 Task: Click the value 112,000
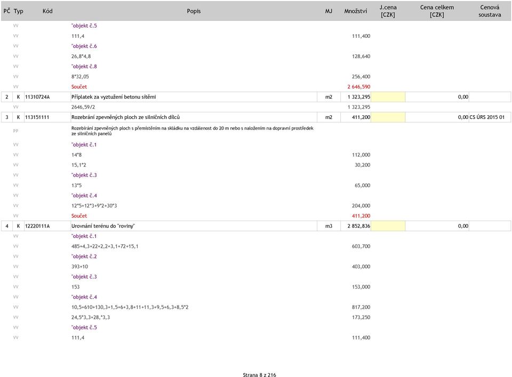(x=361, y=155)
